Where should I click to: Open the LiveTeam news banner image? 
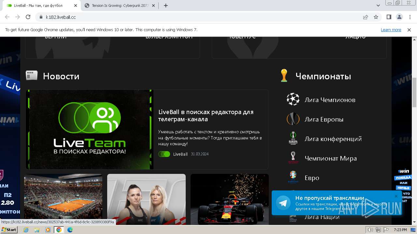(90, 129)
